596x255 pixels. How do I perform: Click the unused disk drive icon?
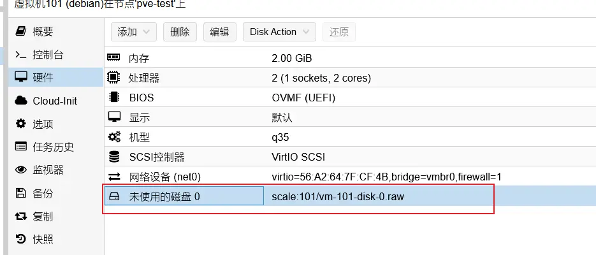(114, 196)
